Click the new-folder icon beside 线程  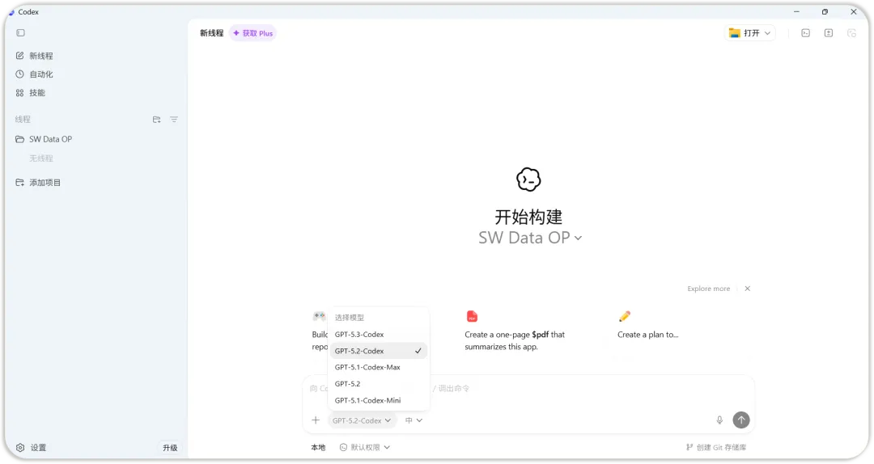click(x=157, y=119)
